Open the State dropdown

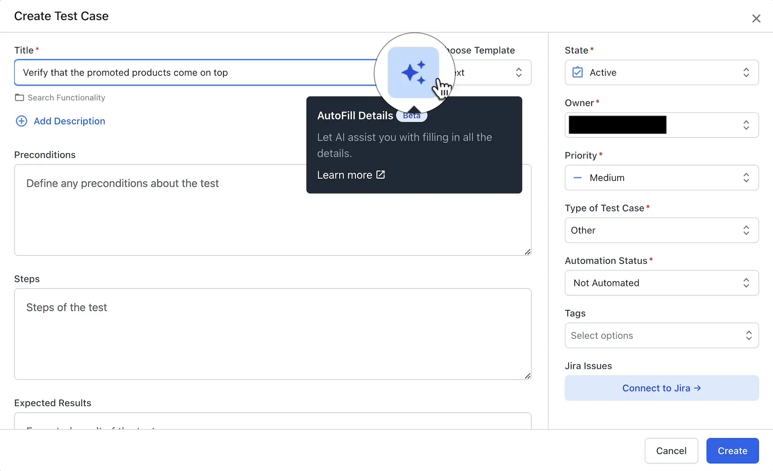click(x=661, y=73)
